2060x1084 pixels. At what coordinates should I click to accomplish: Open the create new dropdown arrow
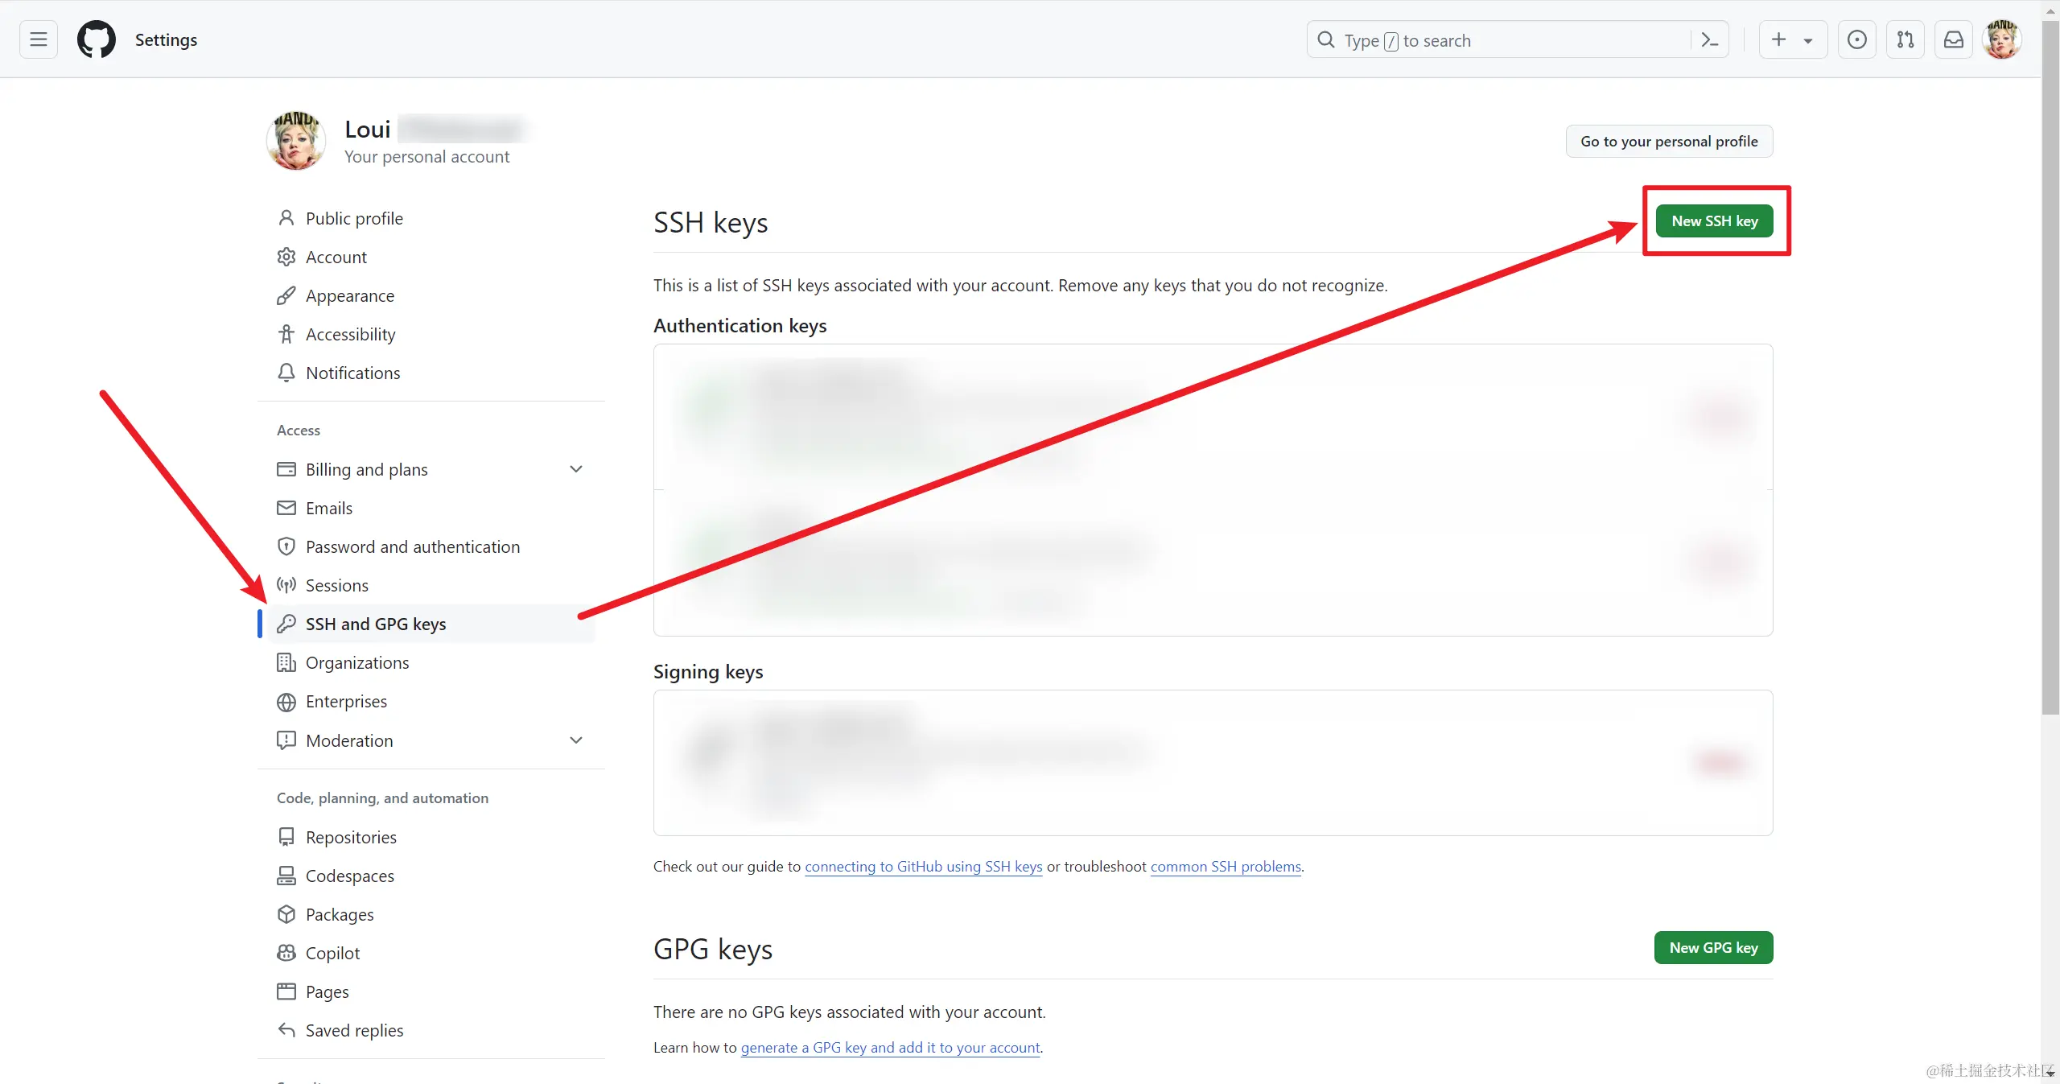point(1808,40)
